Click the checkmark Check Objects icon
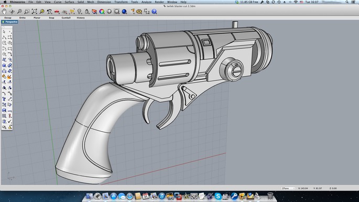The image size is (359, 202). point(9,122)
